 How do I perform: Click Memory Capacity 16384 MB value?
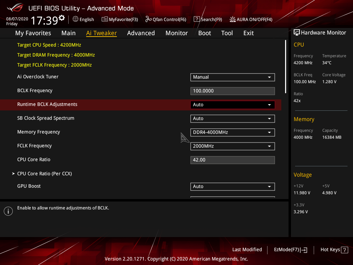pyautogui.click(x=332, y=137)
